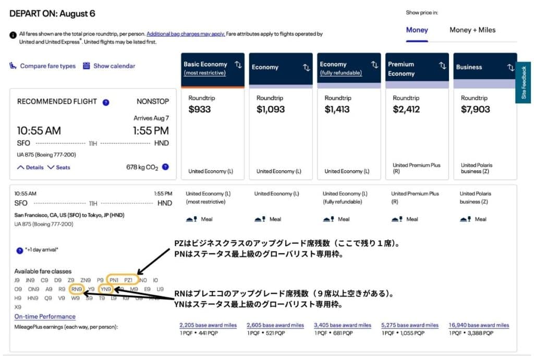Open the Site Feedback side tab

click(x=524, y=82)
